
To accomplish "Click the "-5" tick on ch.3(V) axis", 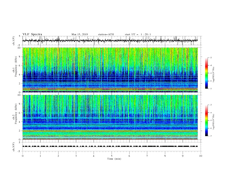I will pos(19,151).
